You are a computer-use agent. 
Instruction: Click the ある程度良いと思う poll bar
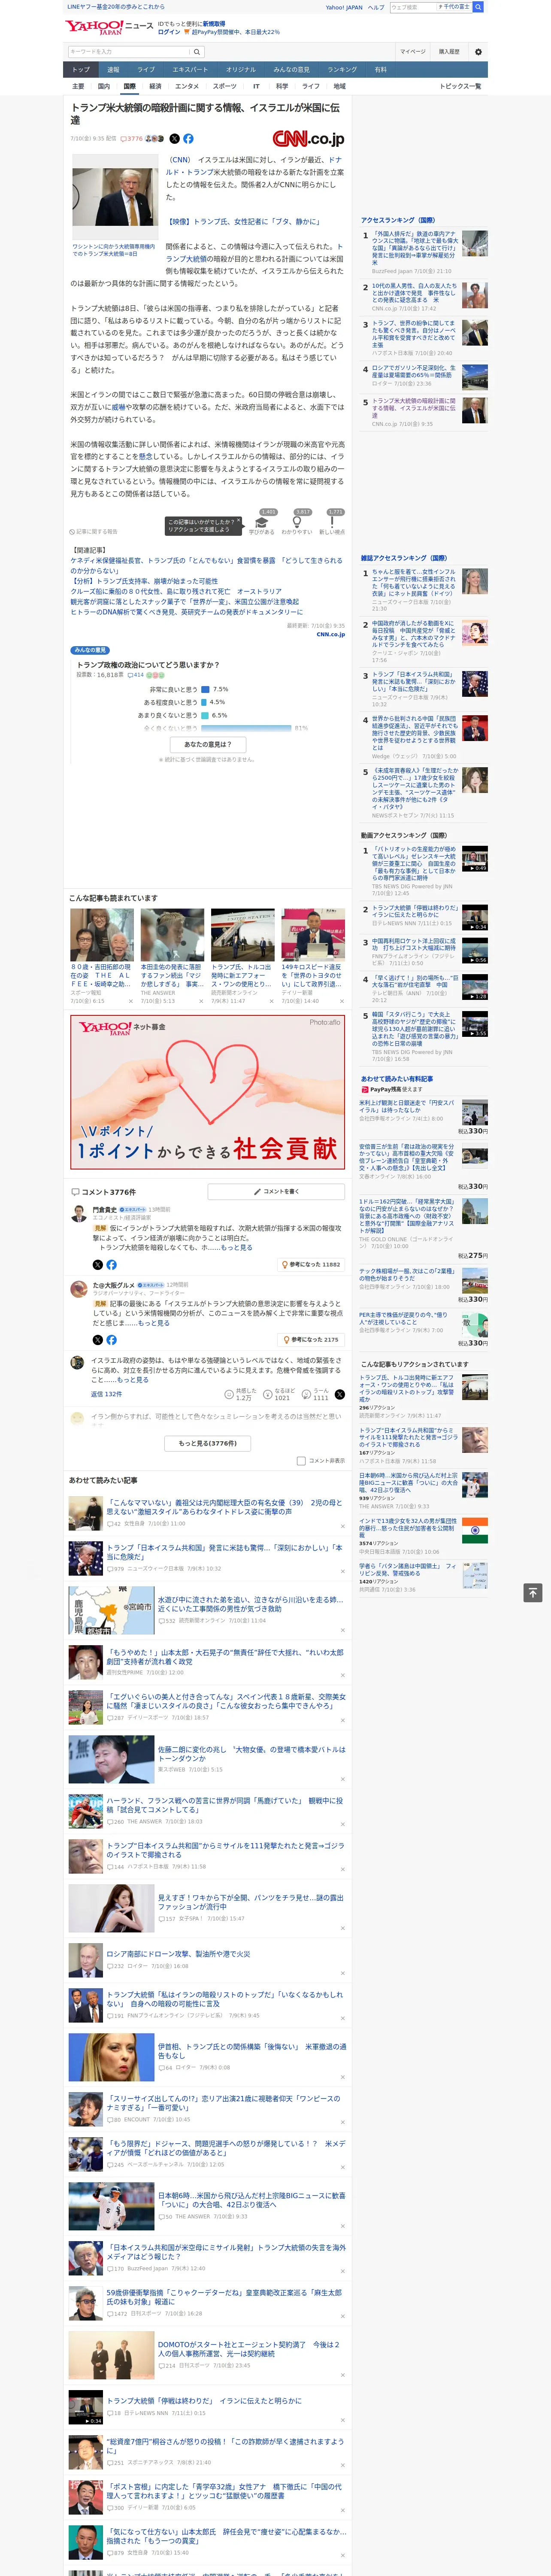click(x=204, y=702)
